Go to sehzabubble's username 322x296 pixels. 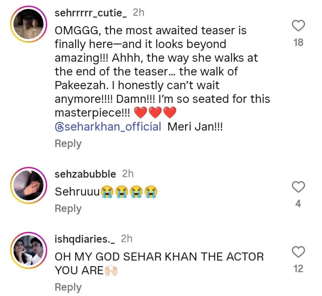(85, 174)
